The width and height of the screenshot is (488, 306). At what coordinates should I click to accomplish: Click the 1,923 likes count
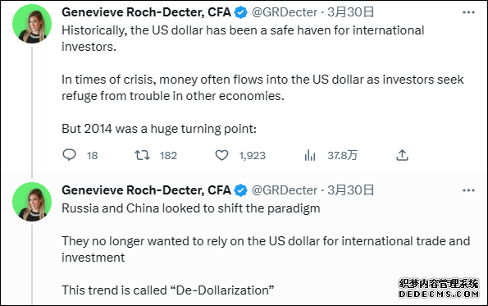[252, 155]
